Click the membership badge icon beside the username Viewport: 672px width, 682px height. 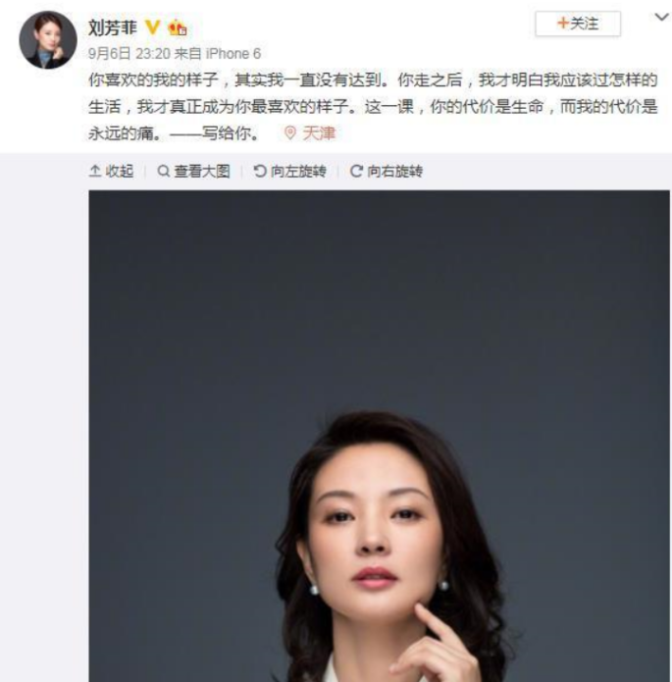coord(178,27)
